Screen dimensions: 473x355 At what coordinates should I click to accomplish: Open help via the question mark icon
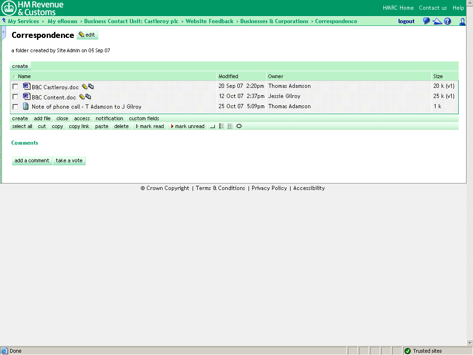(448, 21)
